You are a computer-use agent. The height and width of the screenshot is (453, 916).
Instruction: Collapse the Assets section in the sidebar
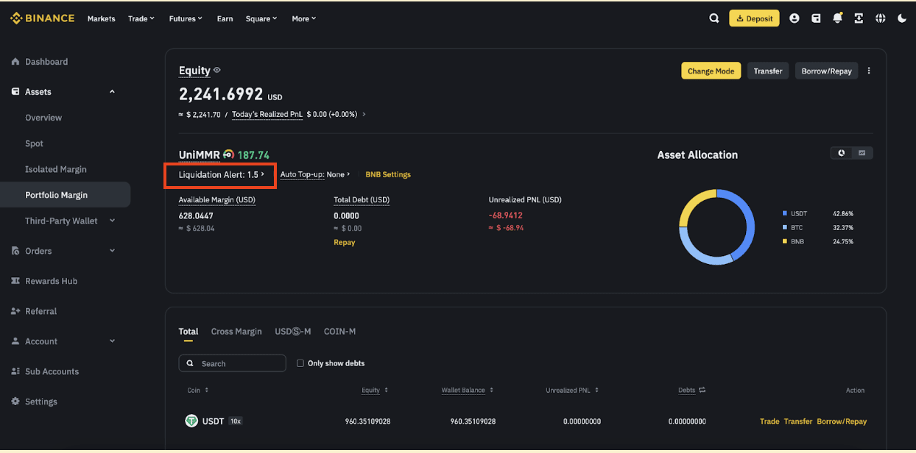click(112, 91)
